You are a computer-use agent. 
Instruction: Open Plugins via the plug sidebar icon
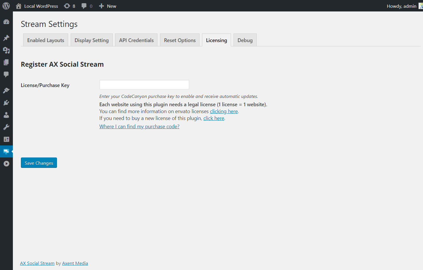point(6,103)
